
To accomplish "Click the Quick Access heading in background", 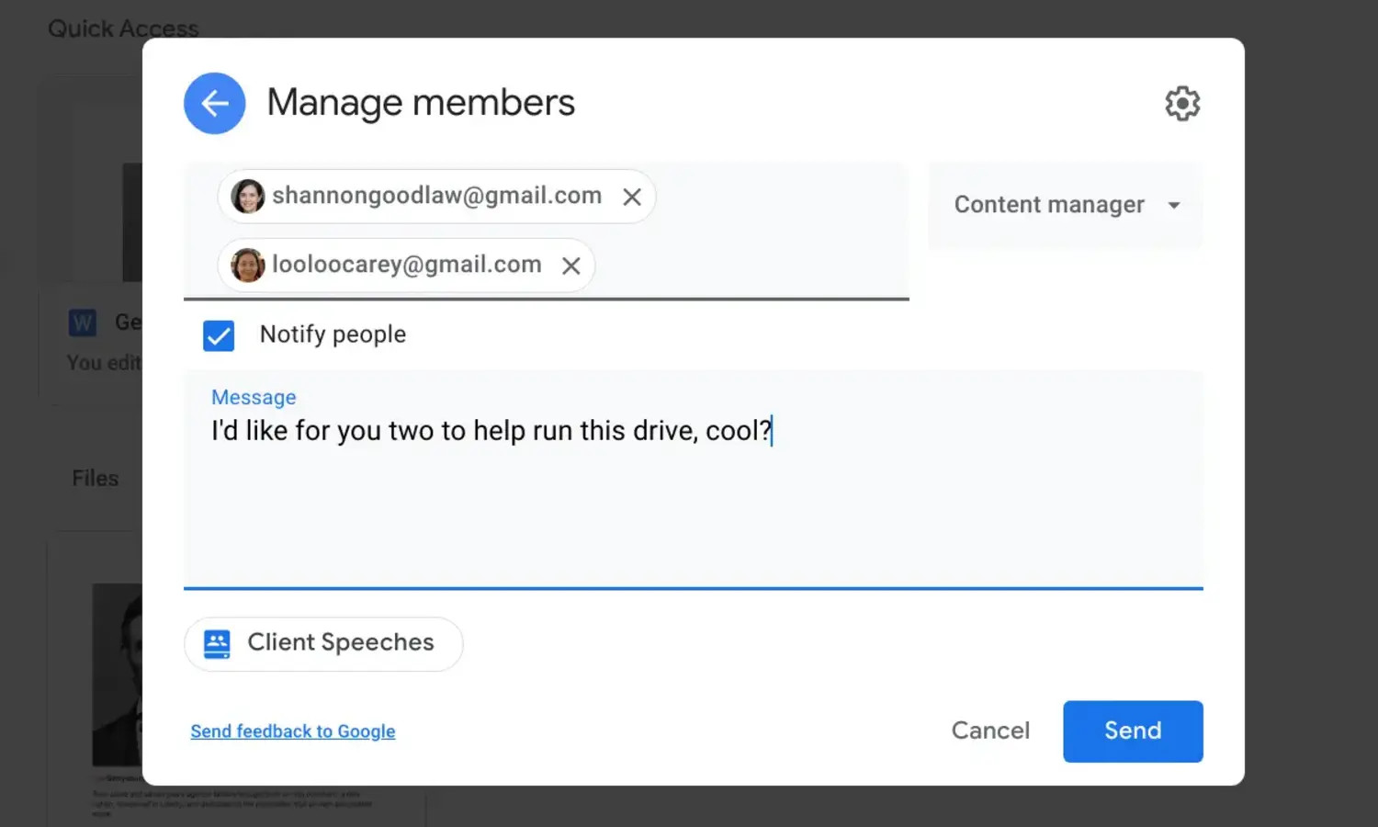I will pyautogui.click(x=123, y=28).
